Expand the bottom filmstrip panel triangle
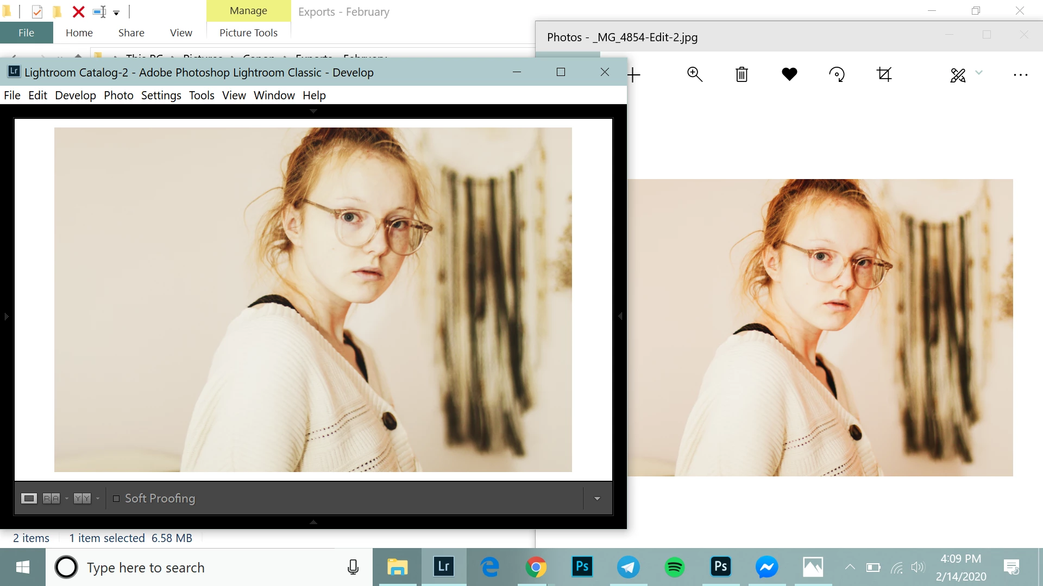Image resolution: width=1043 pixels, height=586 pixels. coord(313,522)
